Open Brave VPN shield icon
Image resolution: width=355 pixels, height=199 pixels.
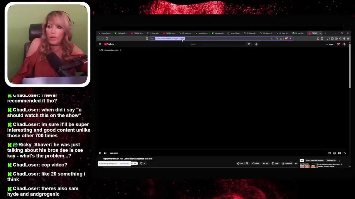click(344, 38)
